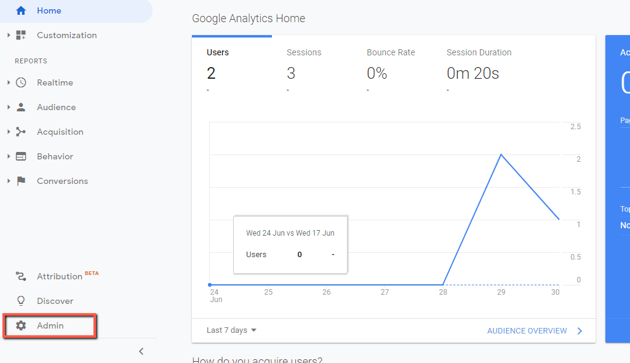The image size is (630, 363).
Task: Click the line peak at day 29
Action: [501, 155]
